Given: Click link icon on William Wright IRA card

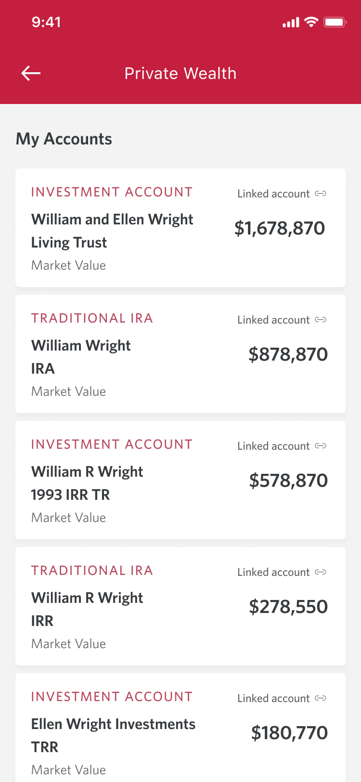Looking at the screenshot, I should (321, 320).
